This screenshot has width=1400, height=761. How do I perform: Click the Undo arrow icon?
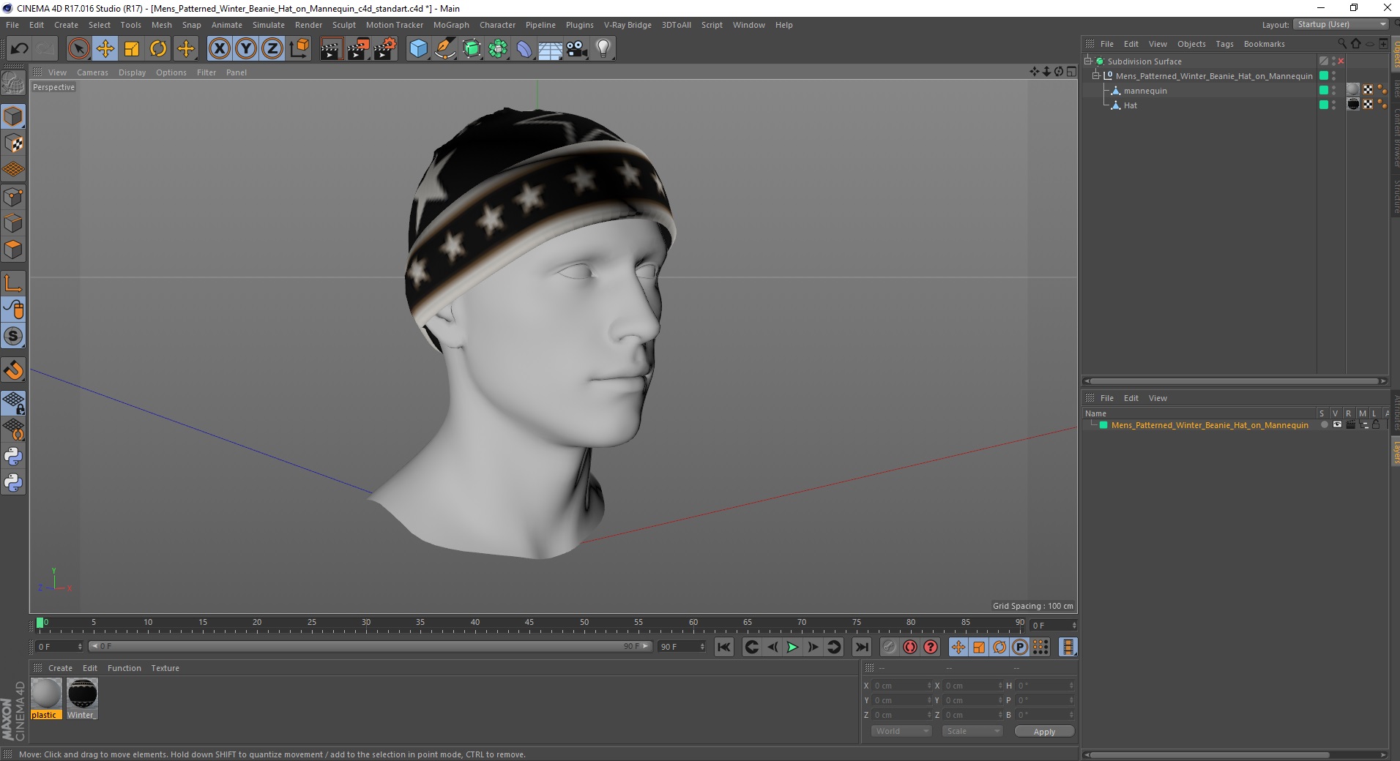point(20,49)
